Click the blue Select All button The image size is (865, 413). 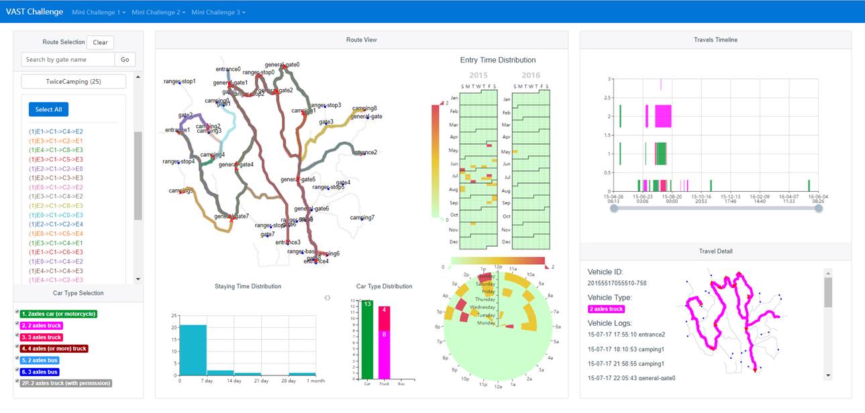48,109
